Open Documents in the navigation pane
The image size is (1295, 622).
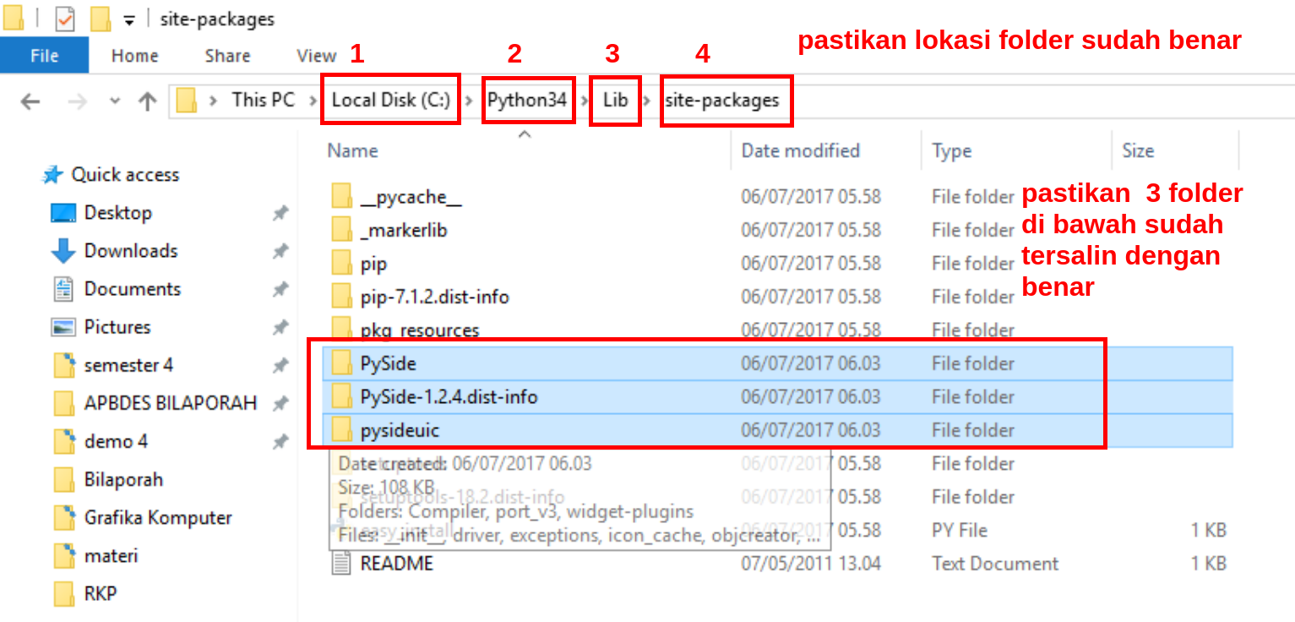coord(133,289)
